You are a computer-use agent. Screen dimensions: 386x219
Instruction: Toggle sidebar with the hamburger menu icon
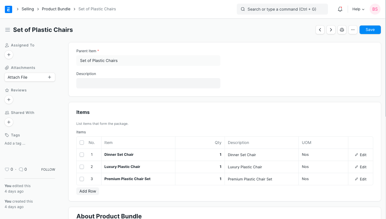pos(8,30)
